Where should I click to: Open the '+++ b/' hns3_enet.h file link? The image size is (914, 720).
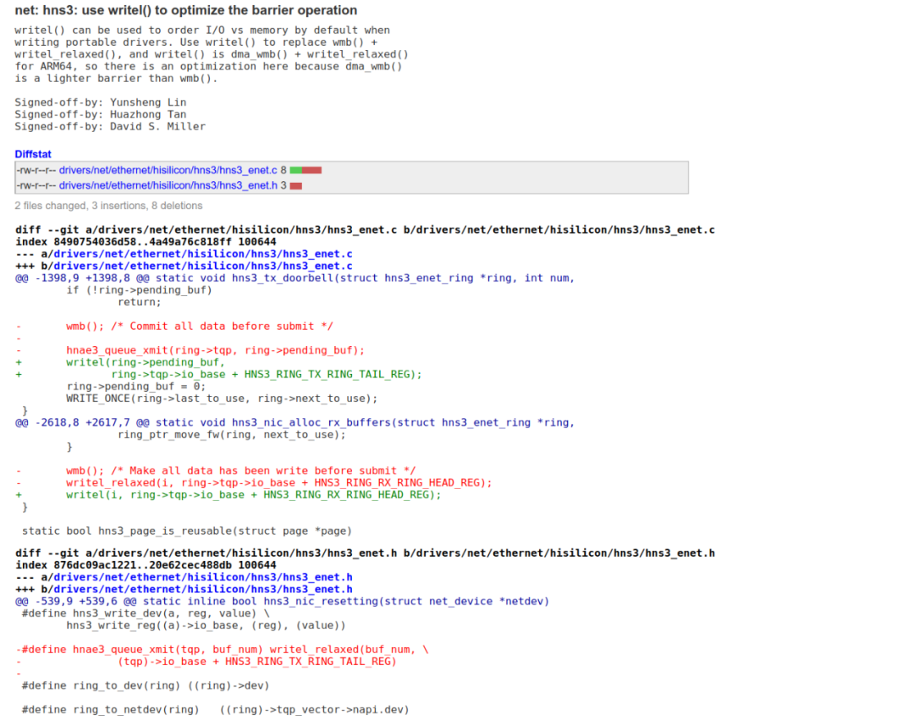tap(203, 590)
